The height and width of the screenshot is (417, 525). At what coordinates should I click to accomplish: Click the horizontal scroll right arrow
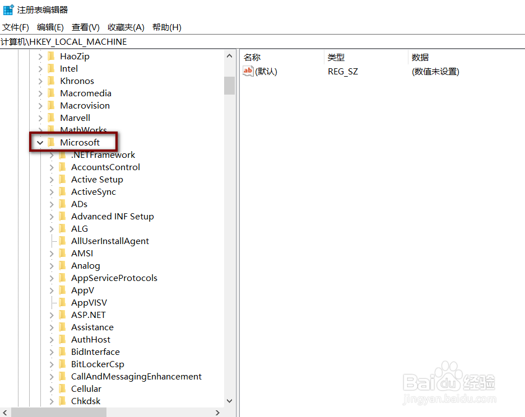(x=217, y=413)
